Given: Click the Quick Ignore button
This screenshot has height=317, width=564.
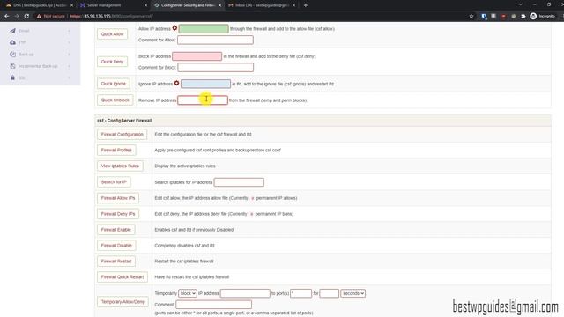Looking at the screenshot, I should 114,84.
